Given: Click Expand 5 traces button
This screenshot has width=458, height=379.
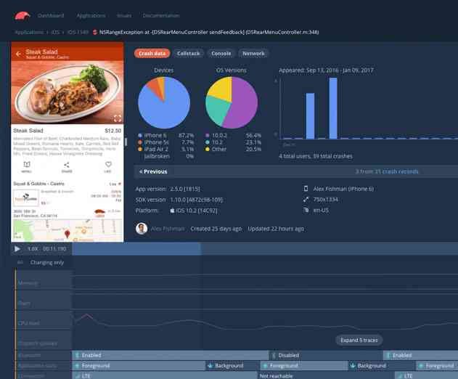Looking at the screenshot, I should pos(359,340).
